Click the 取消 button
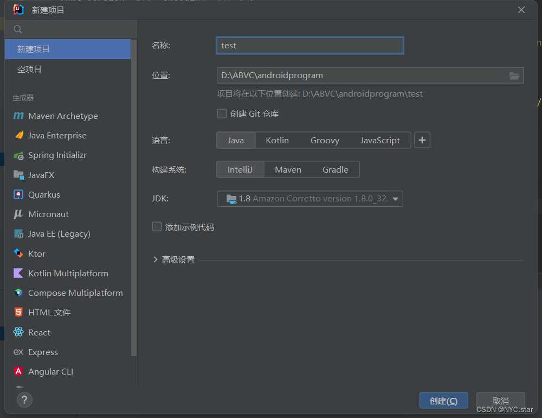The height and width of the screenshot is (418, 542). (x=500, y=400)
